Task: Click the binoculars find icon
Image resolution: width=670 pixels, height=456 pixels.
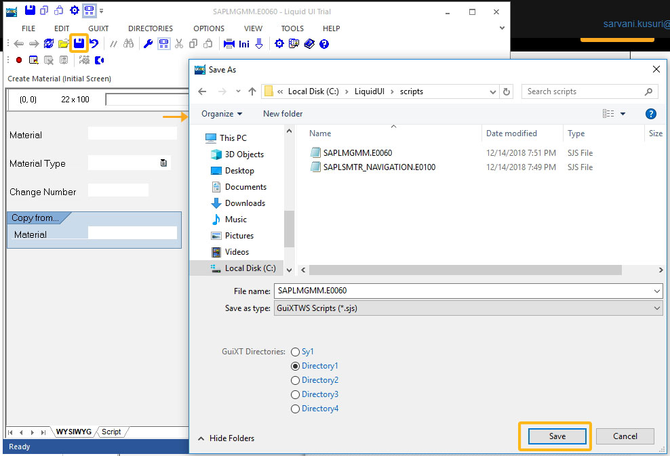Action: point(128,43)
